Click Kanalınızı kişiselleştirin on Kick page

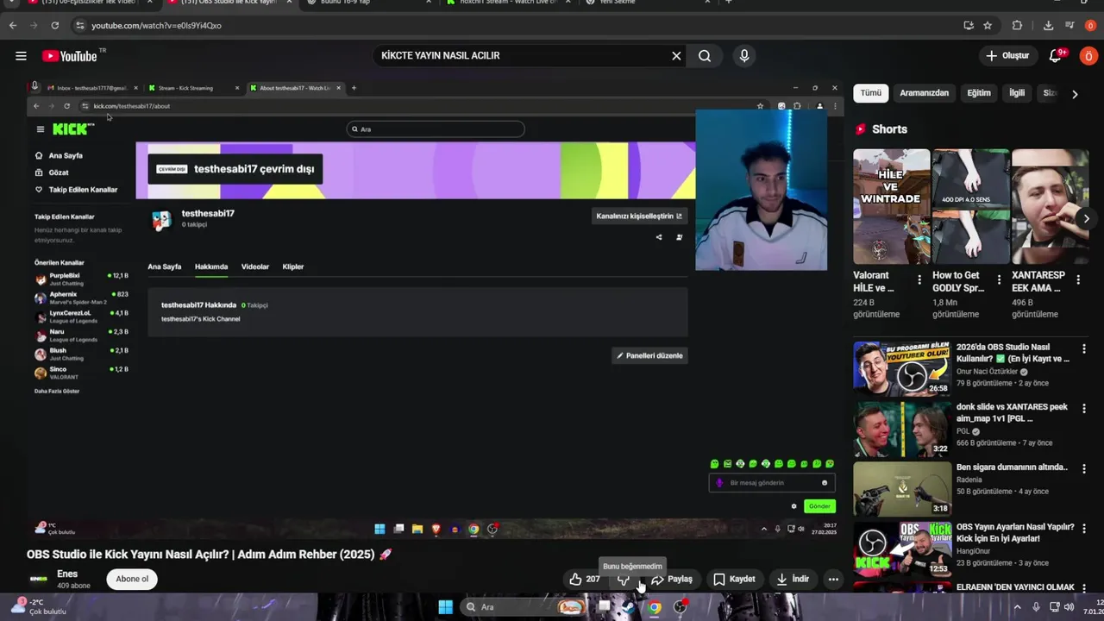pyautogui.click(x=639, y=216)
